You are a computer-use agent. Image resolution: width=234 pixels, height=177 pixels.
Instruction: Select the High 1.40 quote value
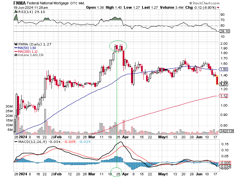tap(114, 7)
